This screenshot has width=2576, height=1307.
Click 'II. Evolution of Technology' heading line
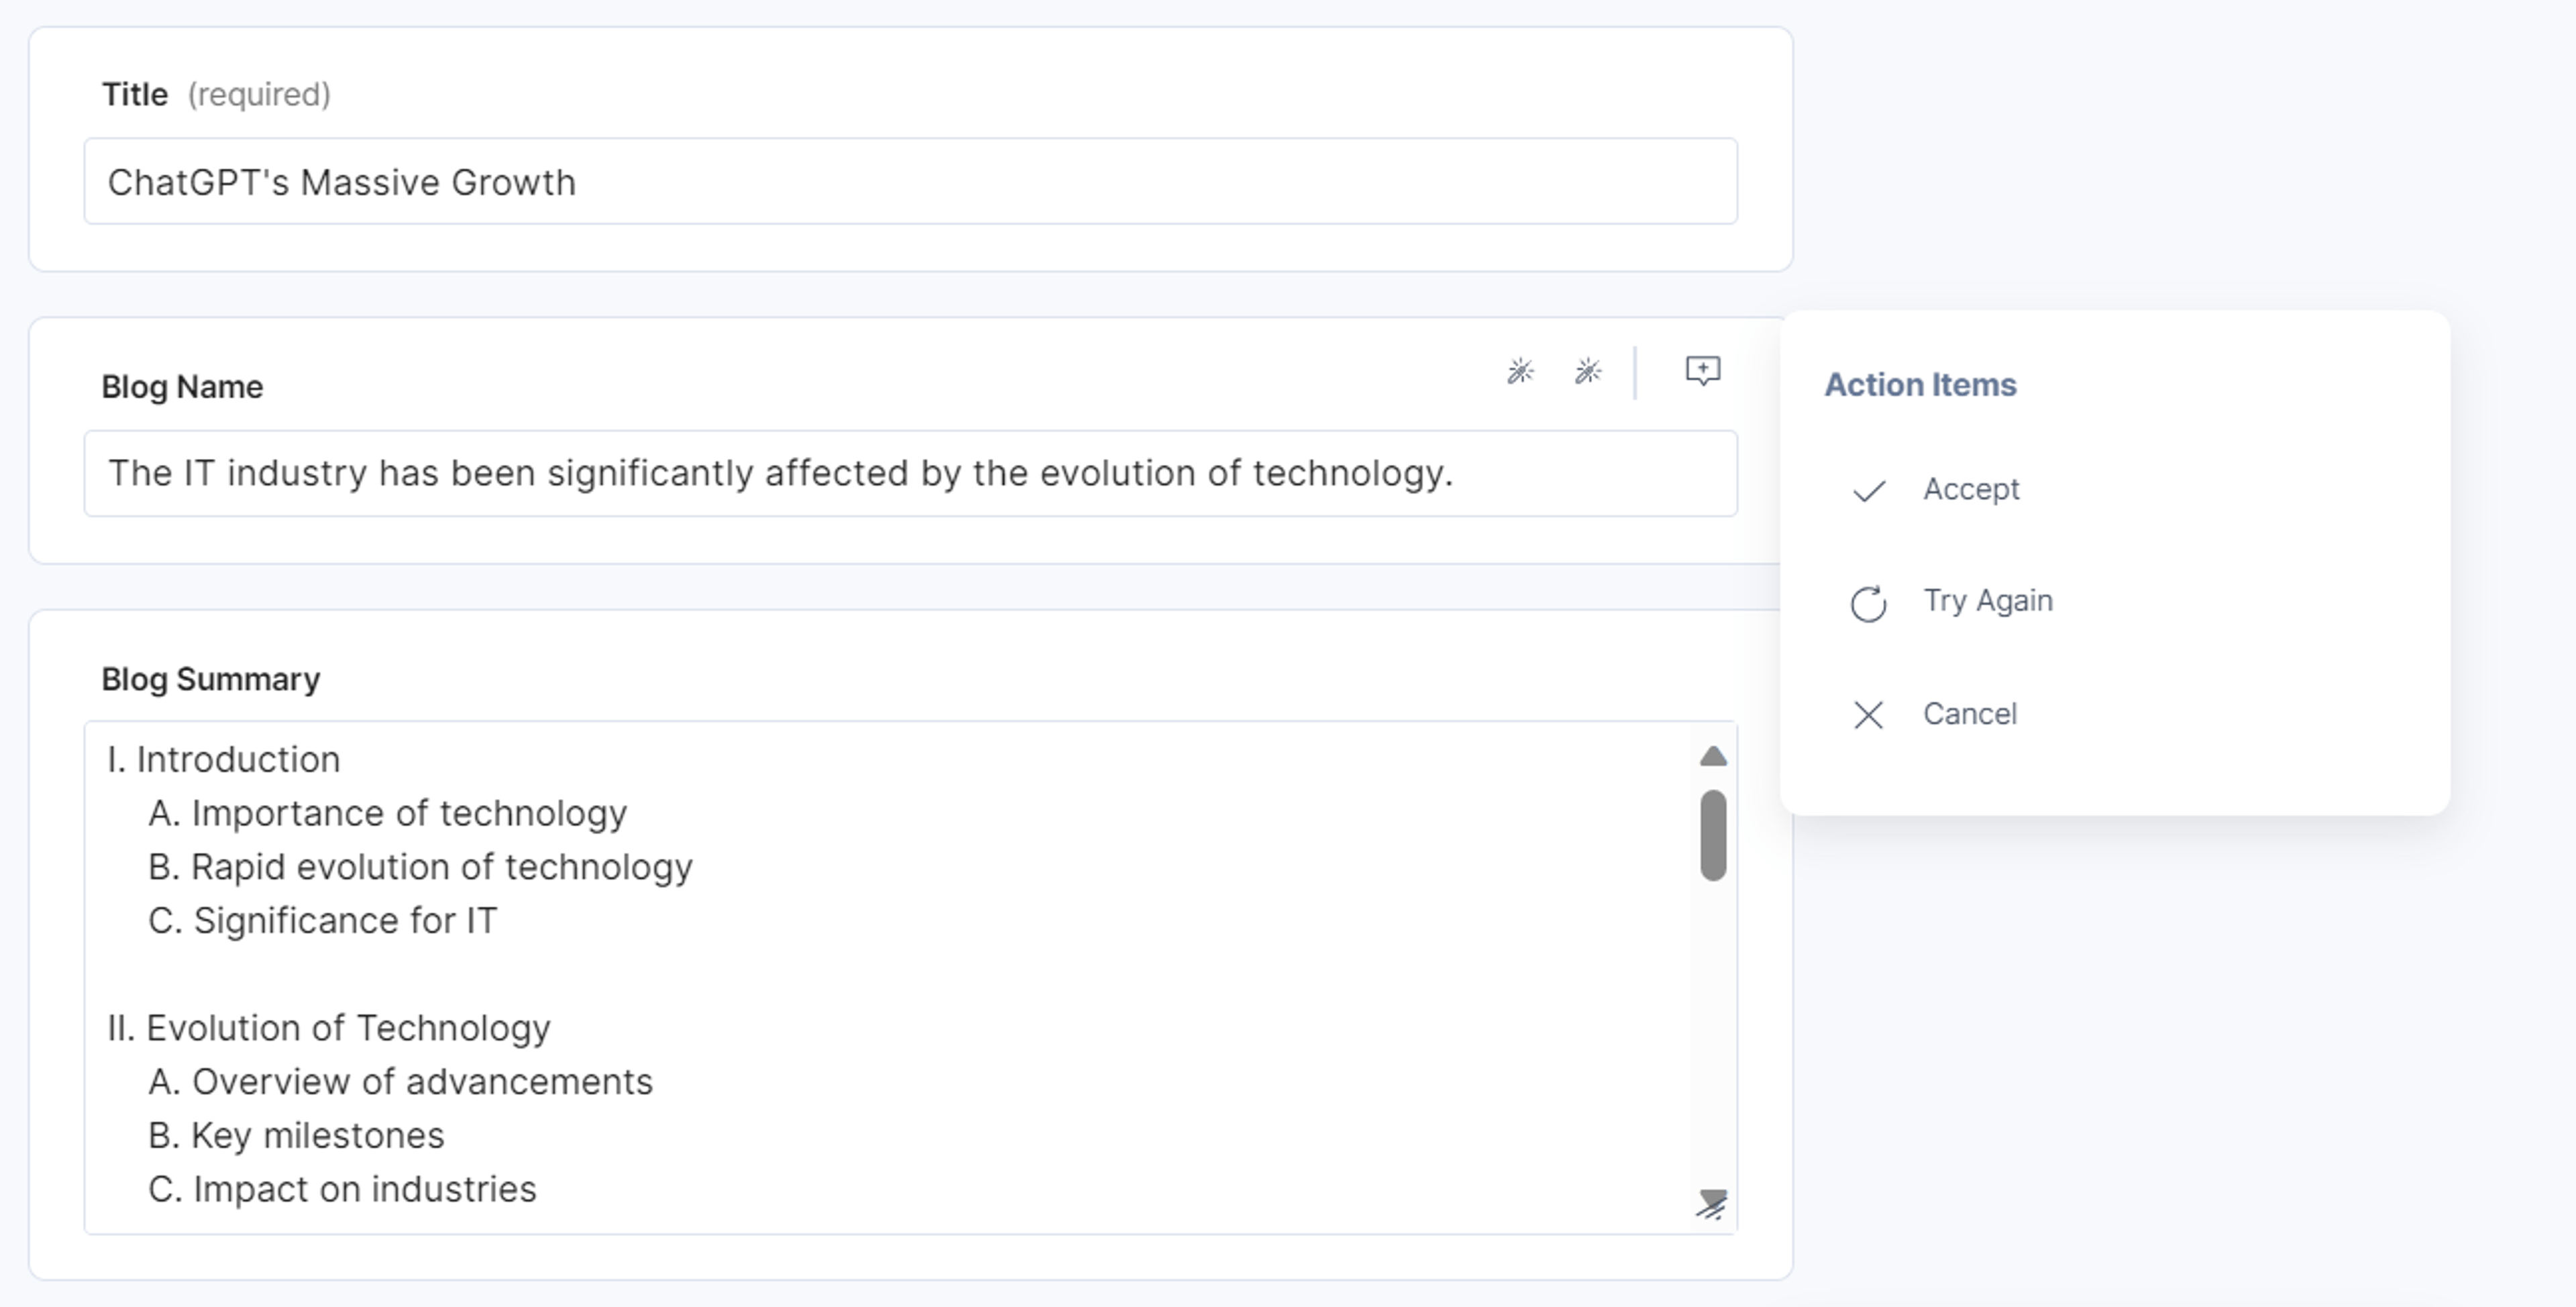coord(329,1028)
